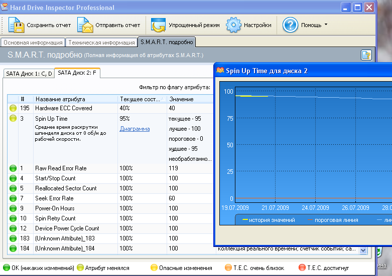Screen dimensions: 392x276
Task: Select the Reallocated Sector Count row
Action: point(66,188)
